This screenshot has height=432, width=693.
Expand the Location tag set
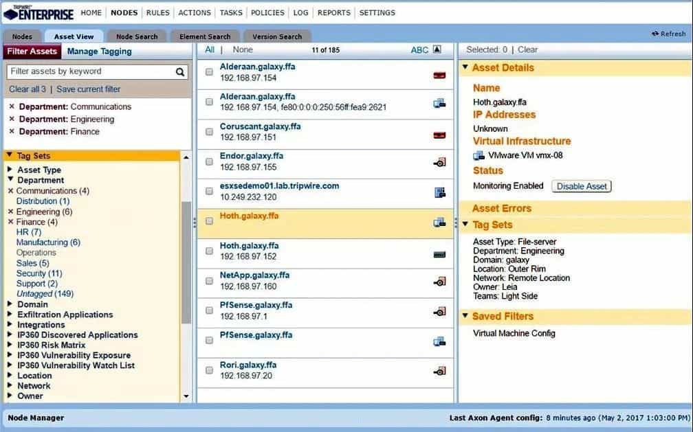coord(10,375)
